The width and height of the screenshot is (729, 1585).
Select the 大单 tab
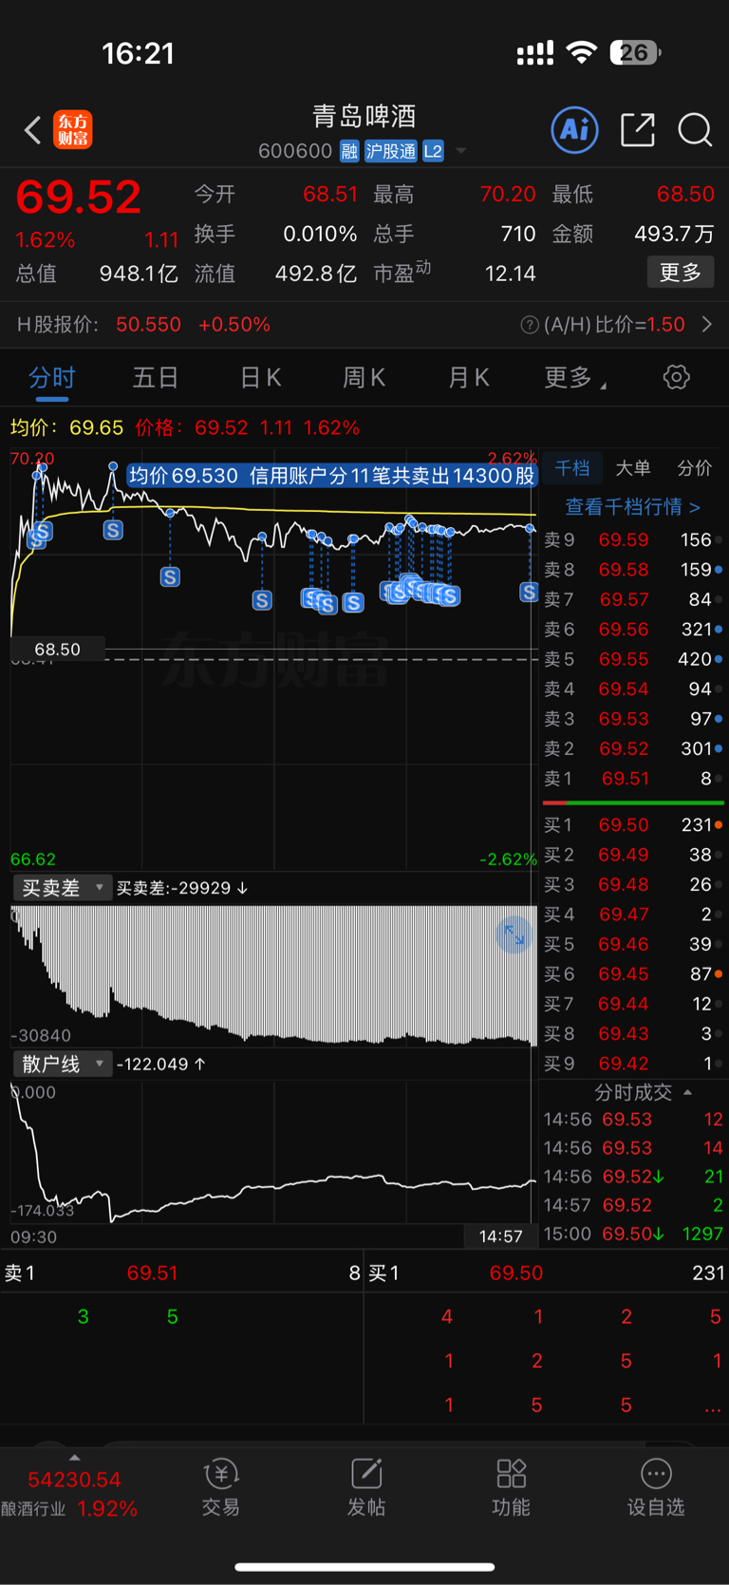[633, 468]
